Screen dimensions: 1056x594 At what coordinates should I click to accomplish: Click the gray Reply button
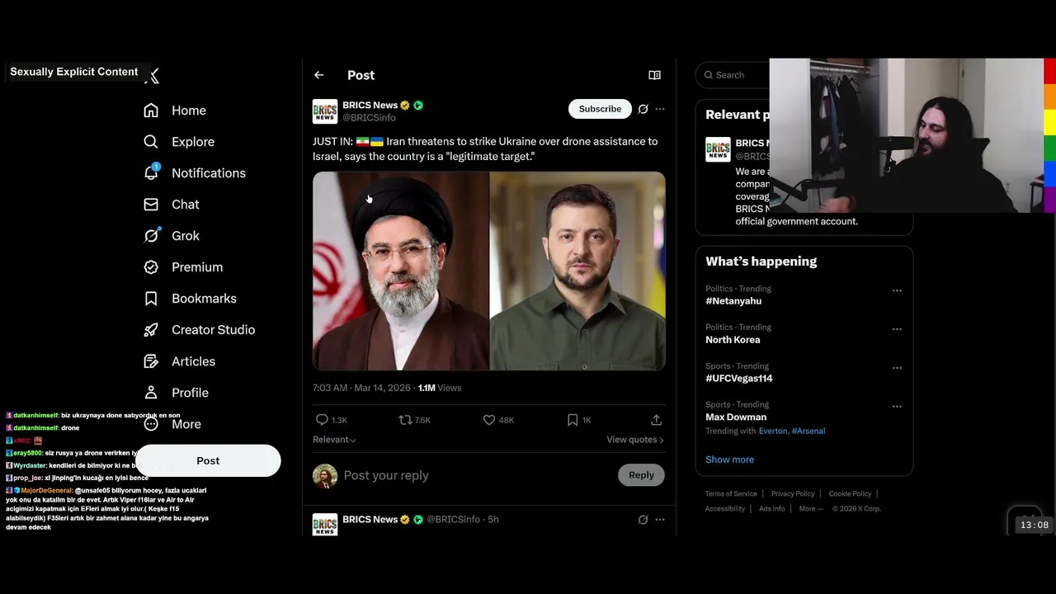(641, 475)
